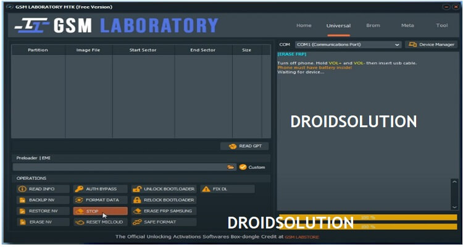Click the READ INFO info icon
This screenshot has height=247, width=463.
click(x=22, y=189)
